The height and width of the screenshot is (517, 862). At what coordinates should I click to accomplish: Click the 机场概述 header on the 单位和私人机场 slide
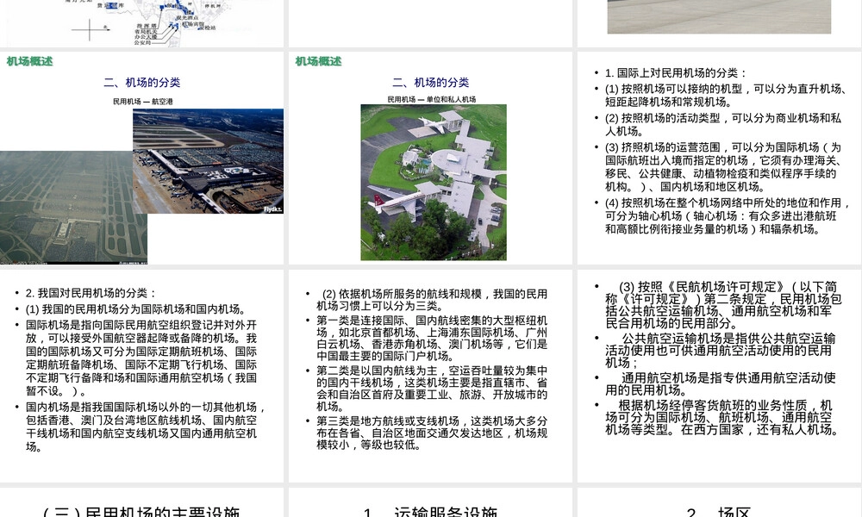[x=318, y=61]
